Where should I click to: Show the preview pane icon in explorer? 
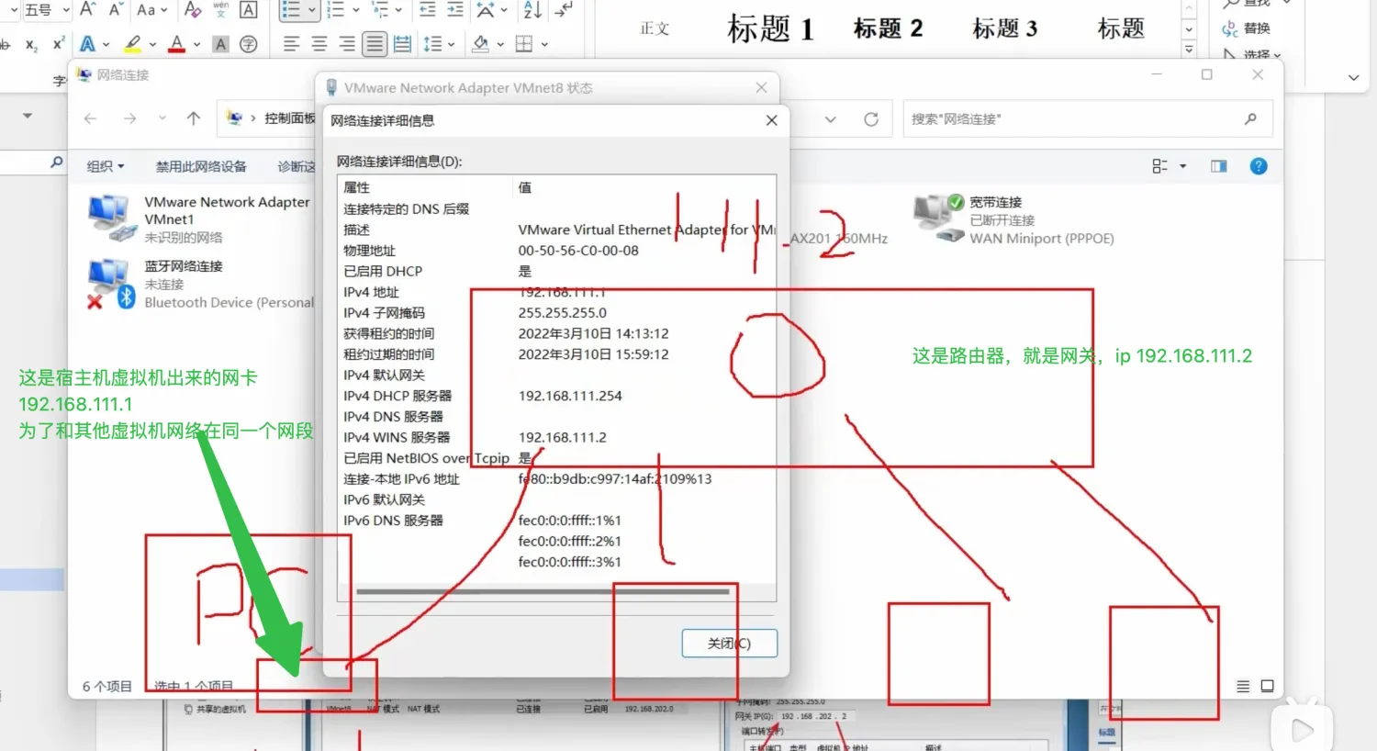[1219, 166]
